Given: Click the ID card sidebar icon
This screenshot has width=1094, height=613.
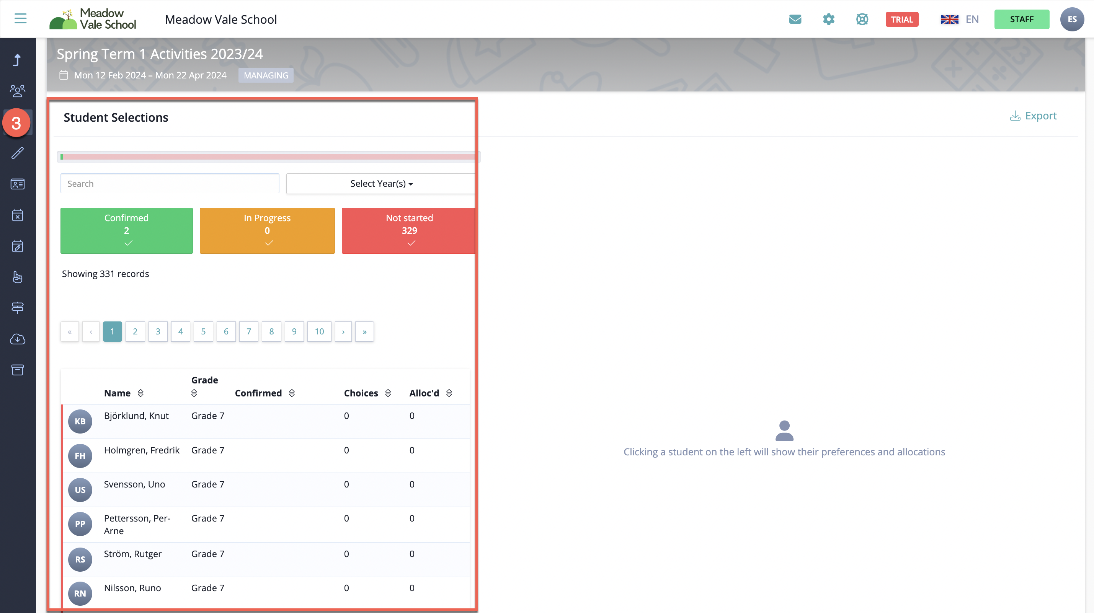Looking at the screenshot, I should coord(17,184).
